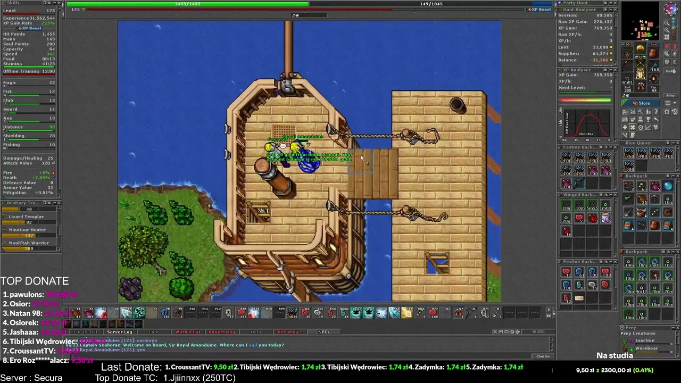Toggle the Chat On button
681x383 pixels.
click(x=543, y=356)
